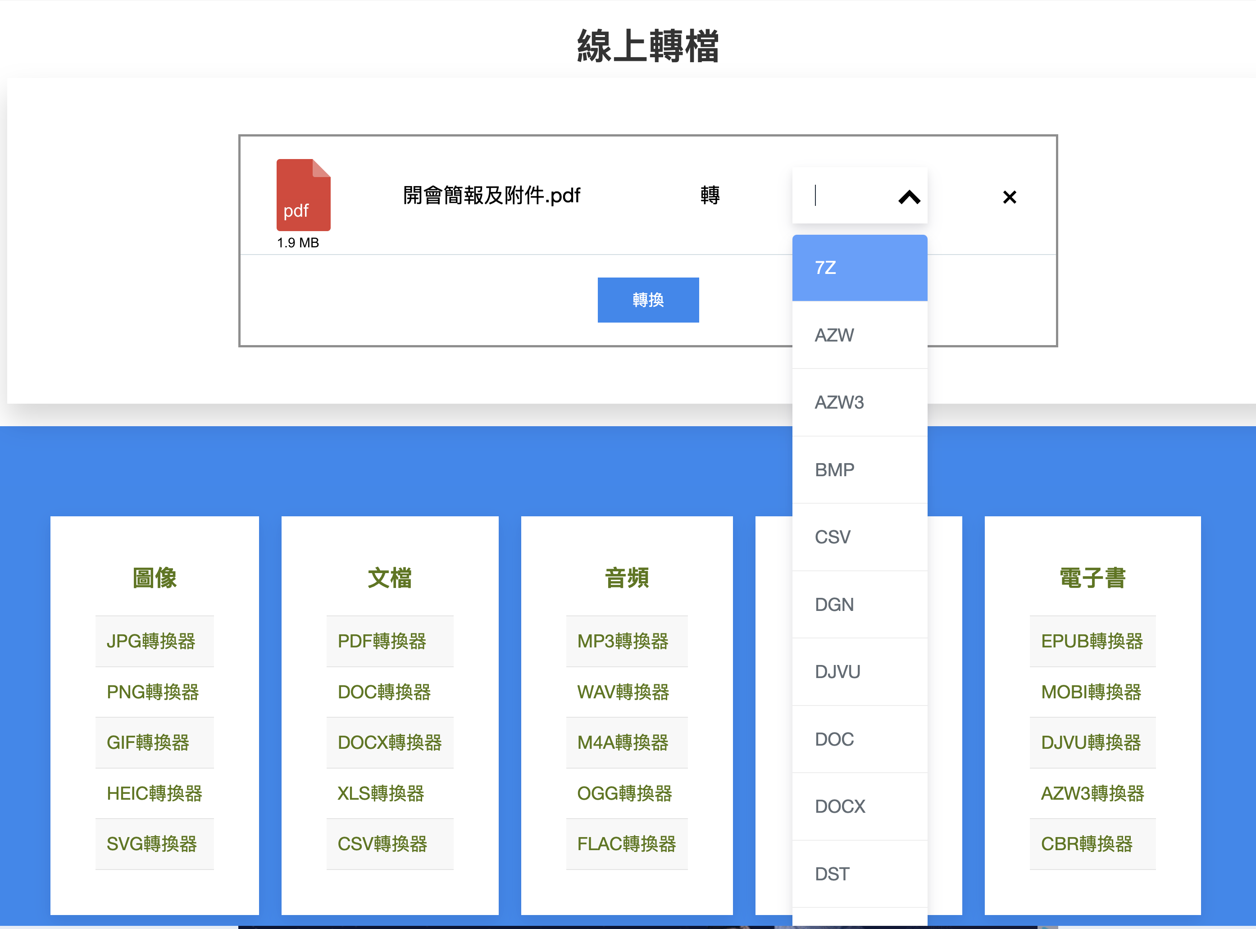Click the red PDF file icon
Screen dimensions: 1256x929
click(303, 195)
